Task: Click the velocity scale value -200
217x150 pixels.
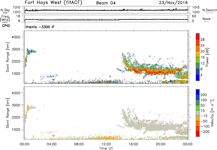Action: [x=205, y=132]
